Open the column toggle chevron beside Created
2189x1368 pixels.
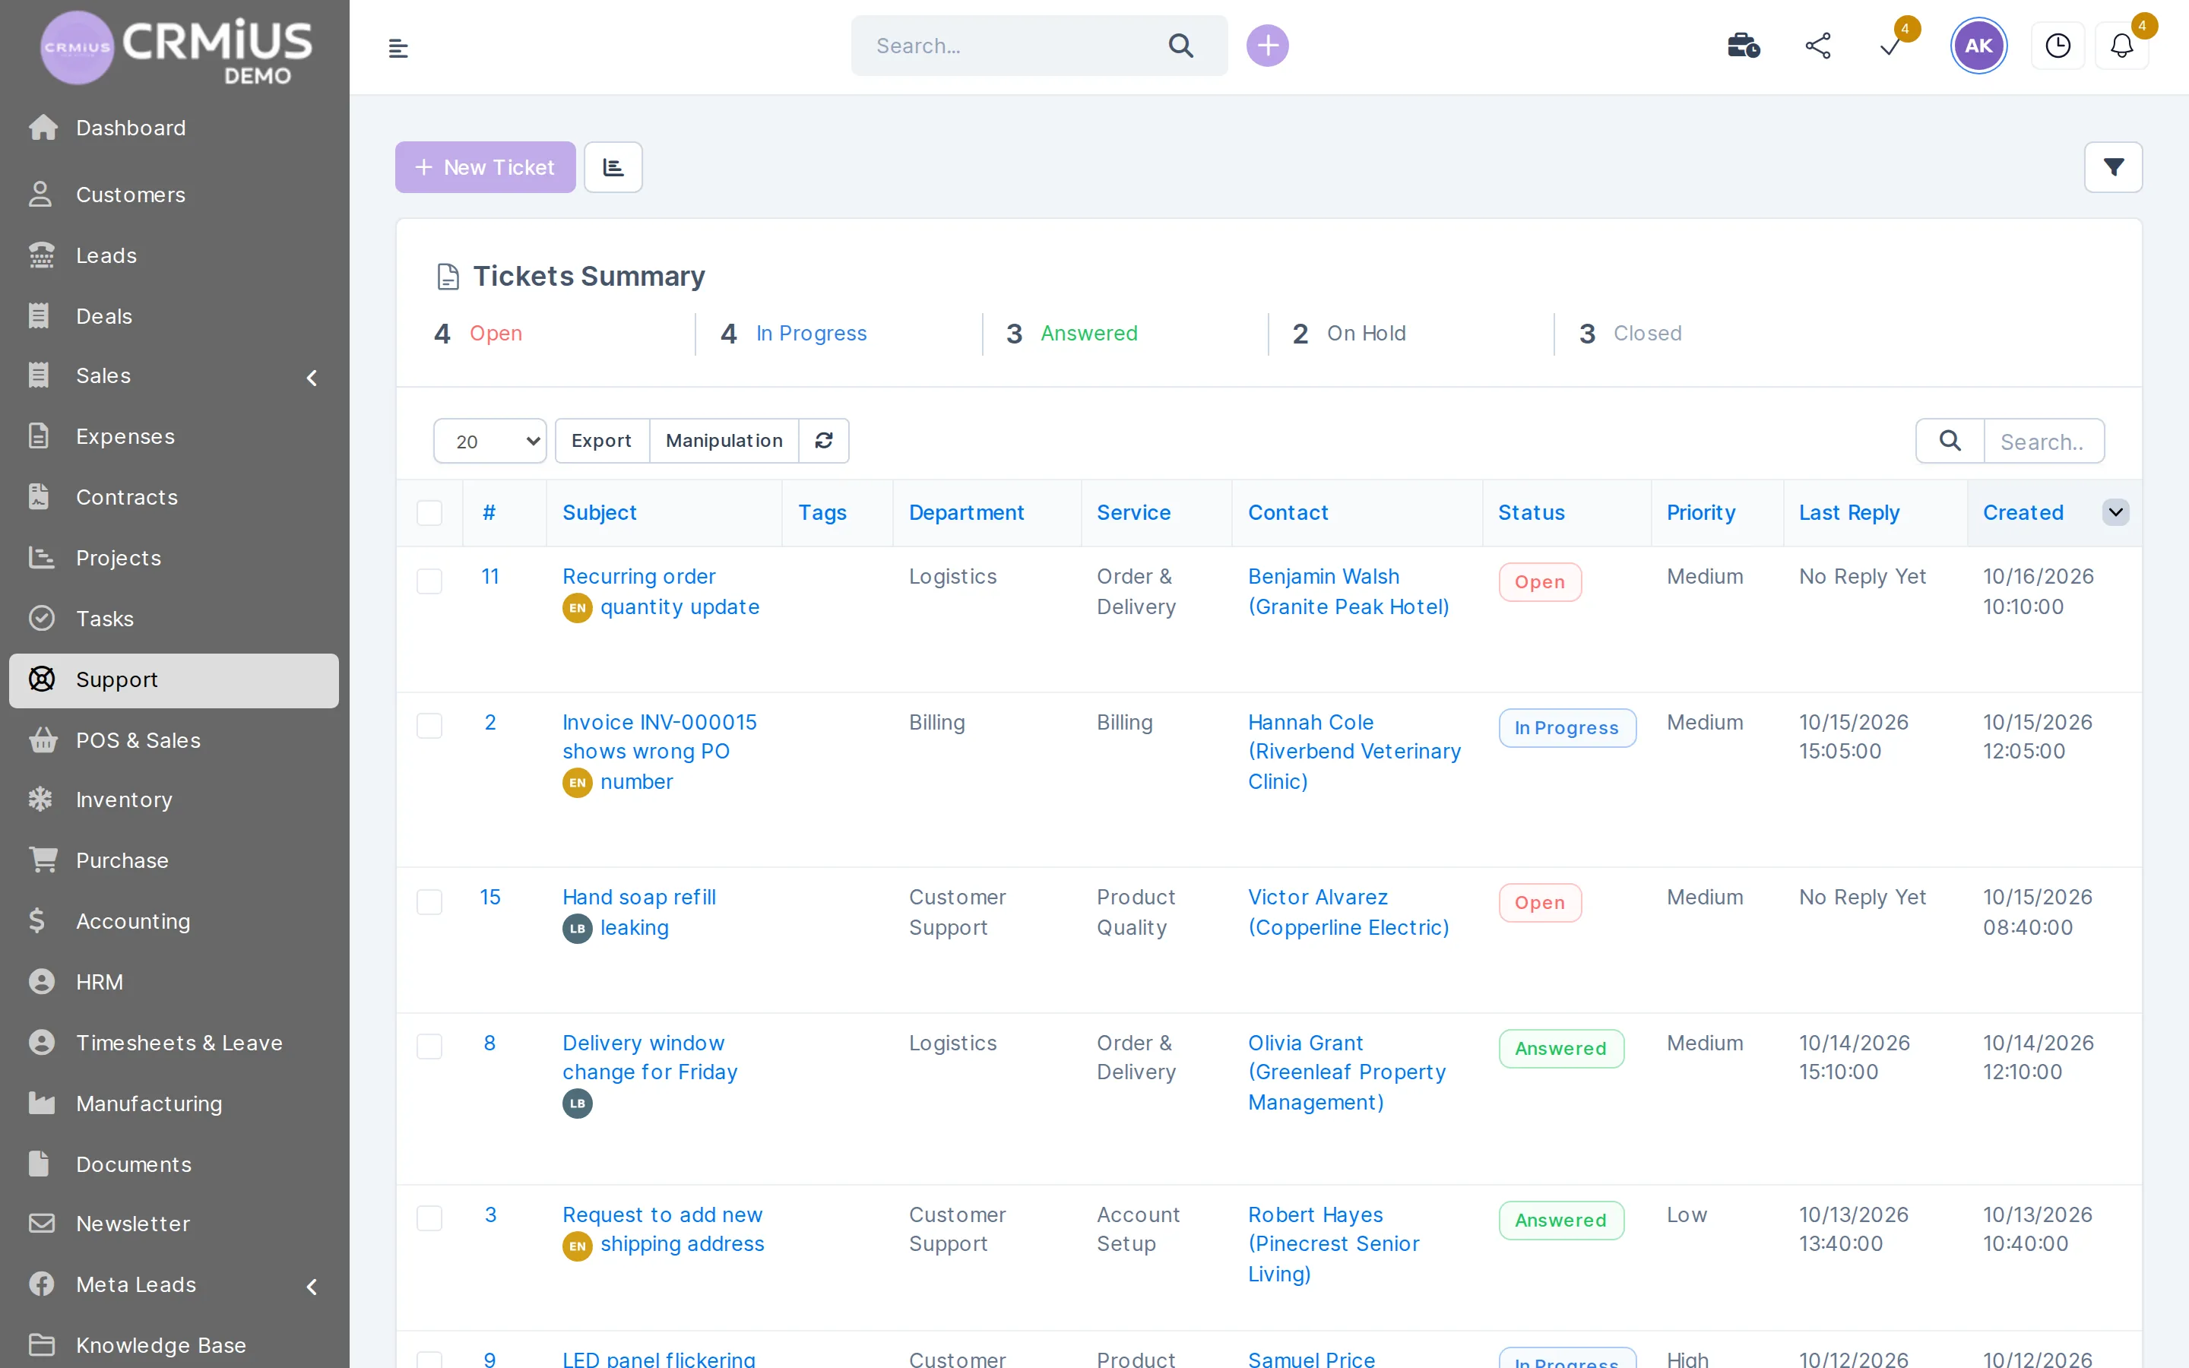(2115, 512)
